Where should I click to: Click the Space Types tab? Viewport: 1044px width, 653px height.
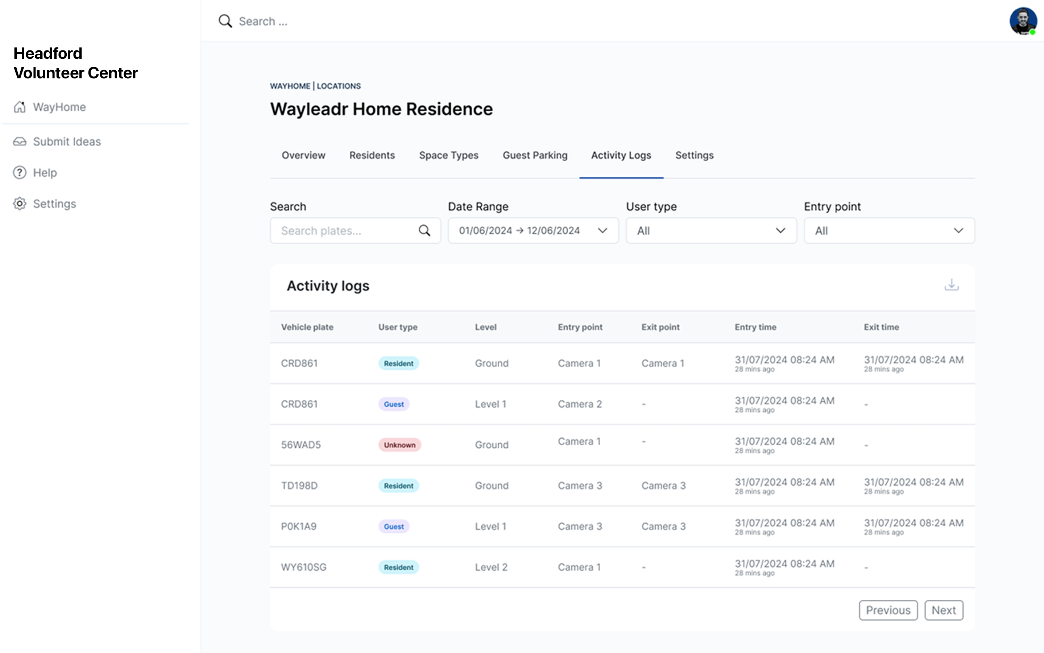pyautogui.click(x=449, y=156)
